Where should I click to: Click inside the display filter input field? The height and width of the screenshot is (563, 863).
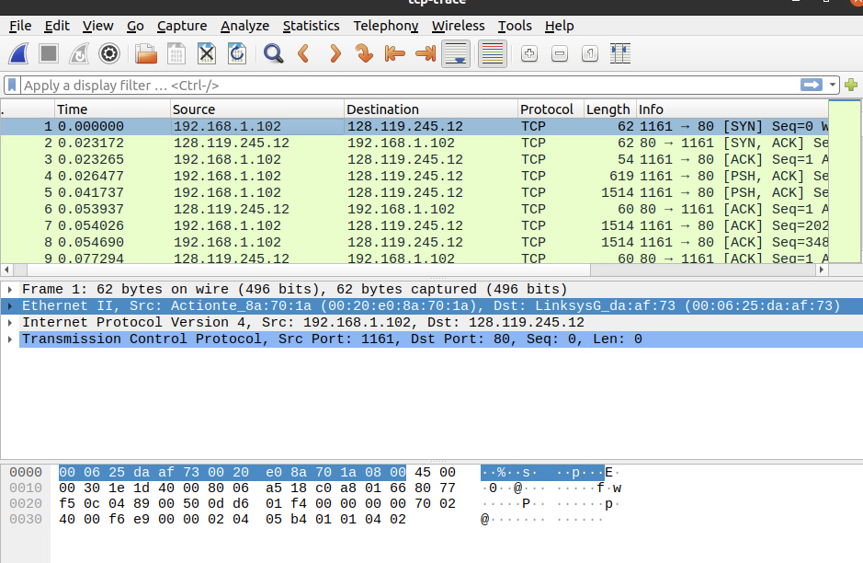pyautogui.click(x=368, y=85)
